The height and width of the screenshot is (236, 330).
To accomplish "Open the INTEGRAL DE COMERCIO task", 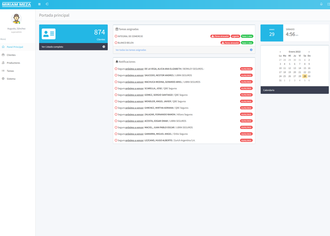I will pyautogui.click(x=130, y=36).
